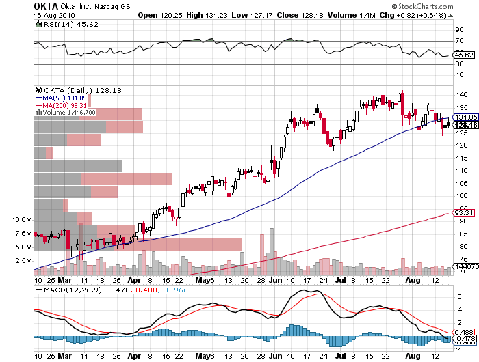Click the volume bars icon in legend
The height and width of the screenshot is (362, 479).
coord(38,113)
